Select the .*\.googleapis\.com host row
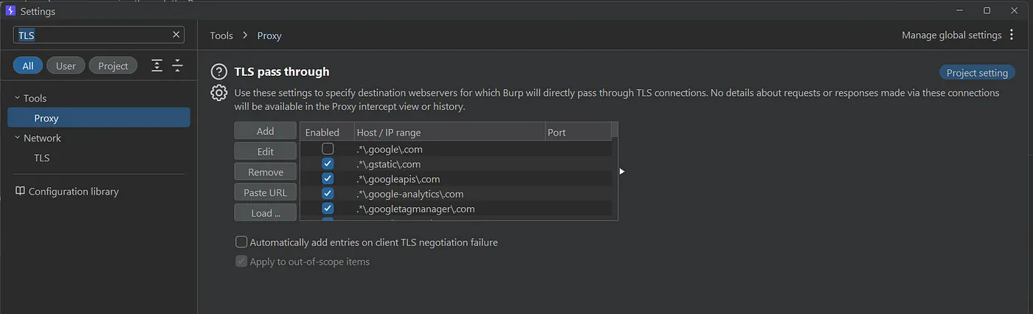The height and width of the screenshot is (314, 1033). [x=456, y=178]
